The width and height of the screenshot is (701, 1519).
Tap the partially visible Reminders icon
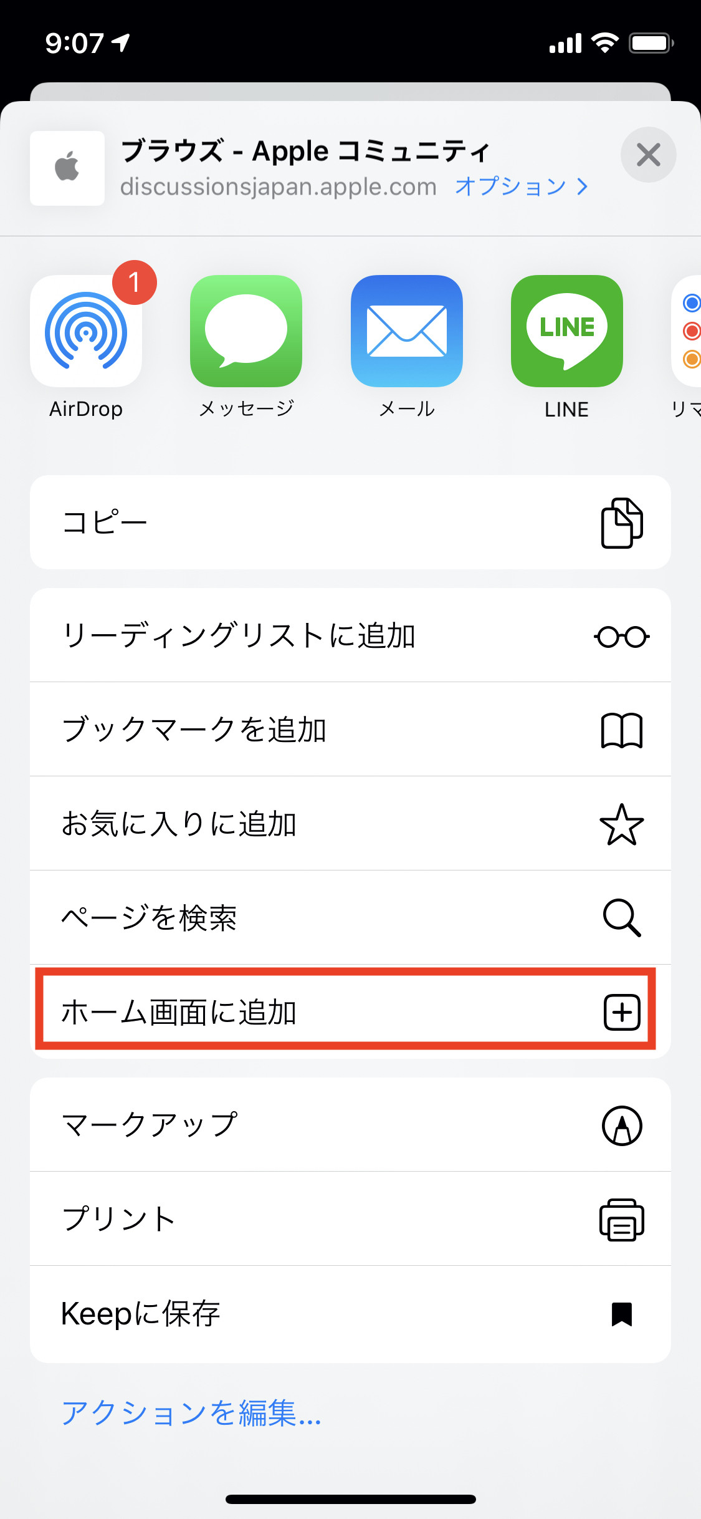coord(688,331)
